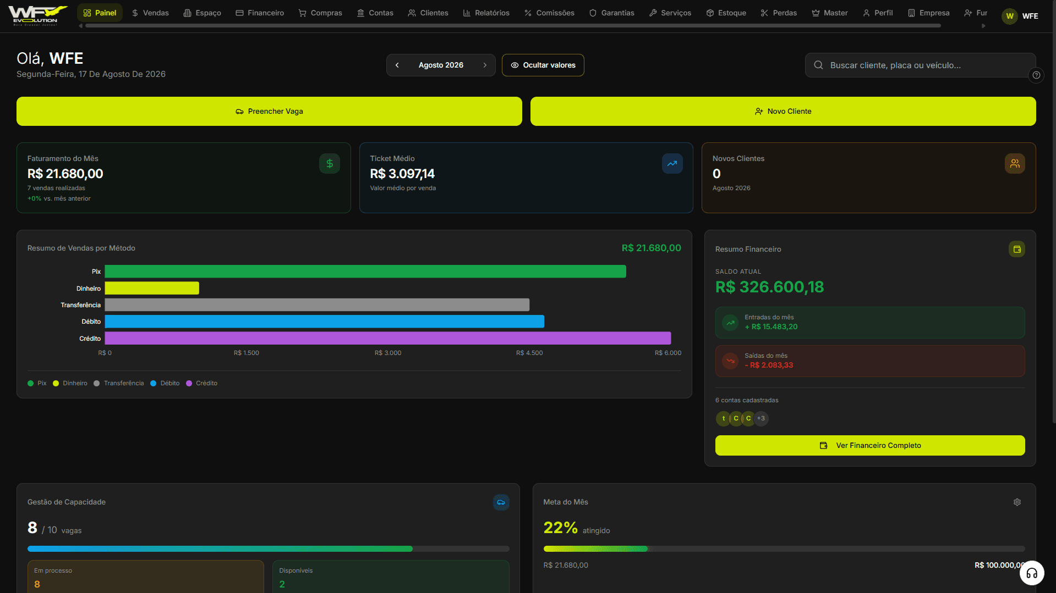Click Agosto 2026 month label
1056x593 pixels.
pos(441,65)
